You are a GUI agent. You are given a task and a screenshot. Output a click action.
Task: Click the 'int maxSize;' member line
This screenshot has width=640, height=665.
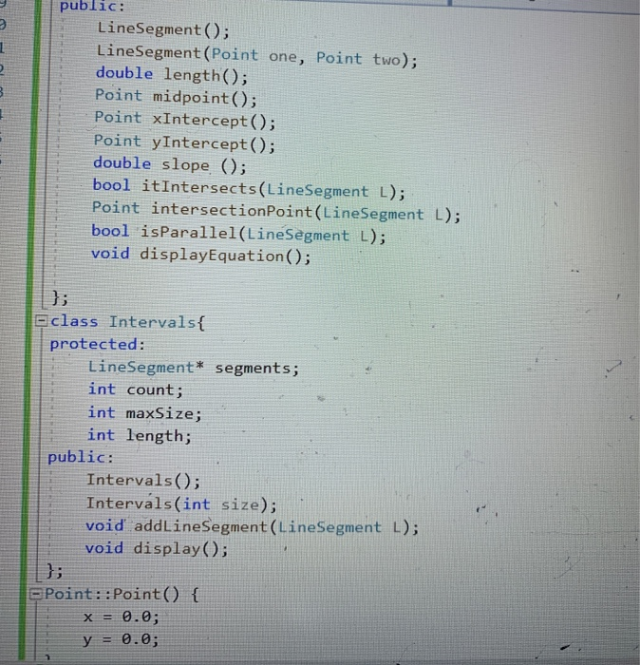coord(144,412)
